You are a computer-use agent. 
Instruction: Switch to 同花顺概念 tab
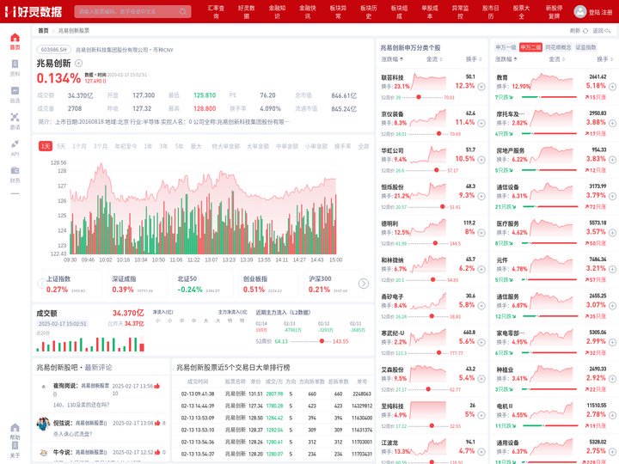[558, 47]
